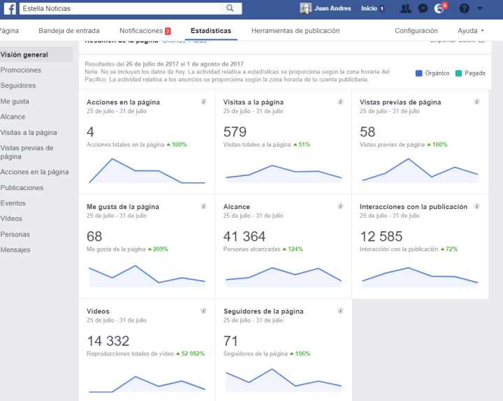Click the blue Orgánico legend swatch

pyautogui.click(x=419, y=73)
